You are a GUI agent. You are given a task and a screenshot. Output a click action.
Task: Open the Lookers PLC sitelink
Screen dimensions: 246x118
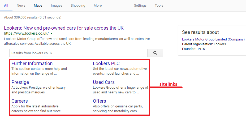click(106, 63)
